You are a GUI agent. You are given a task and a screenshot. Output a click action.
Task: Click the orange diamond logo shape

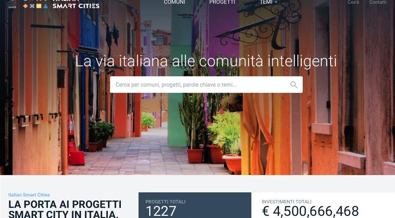pos(25,6)
